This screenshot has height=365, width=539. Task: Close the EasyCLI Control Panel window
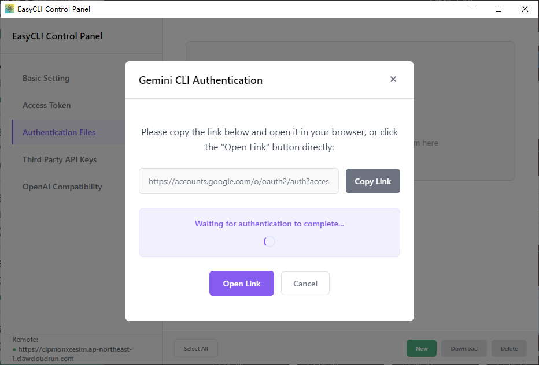(525, 9)
